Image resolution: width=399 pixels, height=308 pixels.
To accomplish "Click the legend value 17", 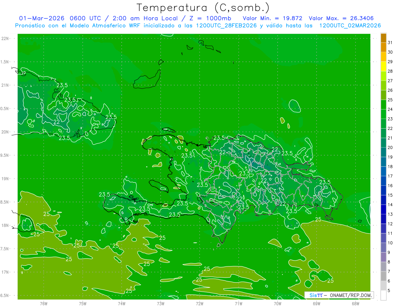I will (390, 176).
